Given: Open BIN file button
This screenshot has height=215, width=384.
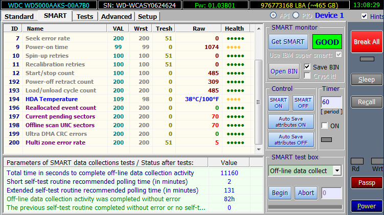Looking at the screenshot, I should [285, 71].
